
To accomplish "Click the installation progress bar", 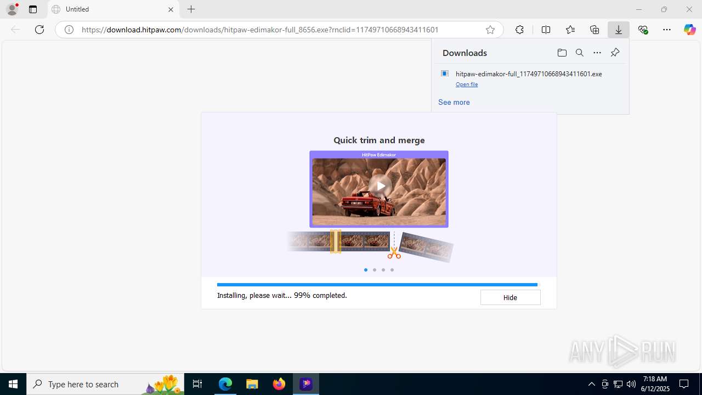I will pyautogui.click(x=378, y=285).
